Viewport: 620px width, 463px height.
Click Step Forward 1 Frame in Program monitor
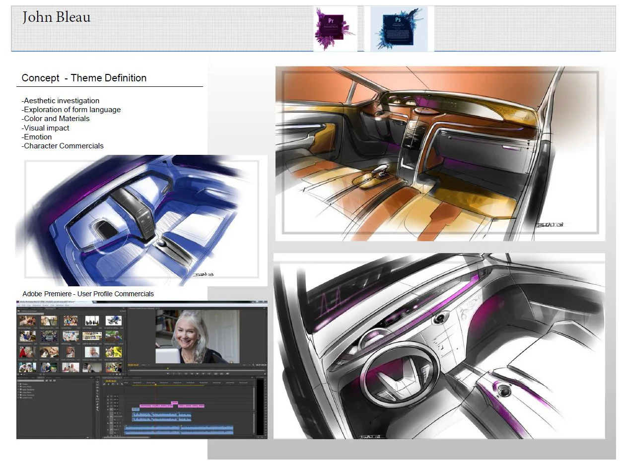[203, 374]
